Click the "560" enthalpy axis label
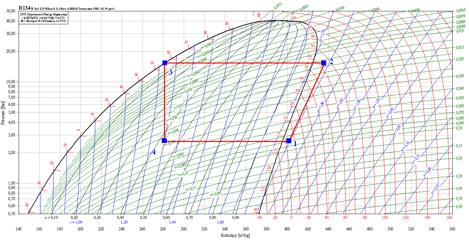 [452, 229]
